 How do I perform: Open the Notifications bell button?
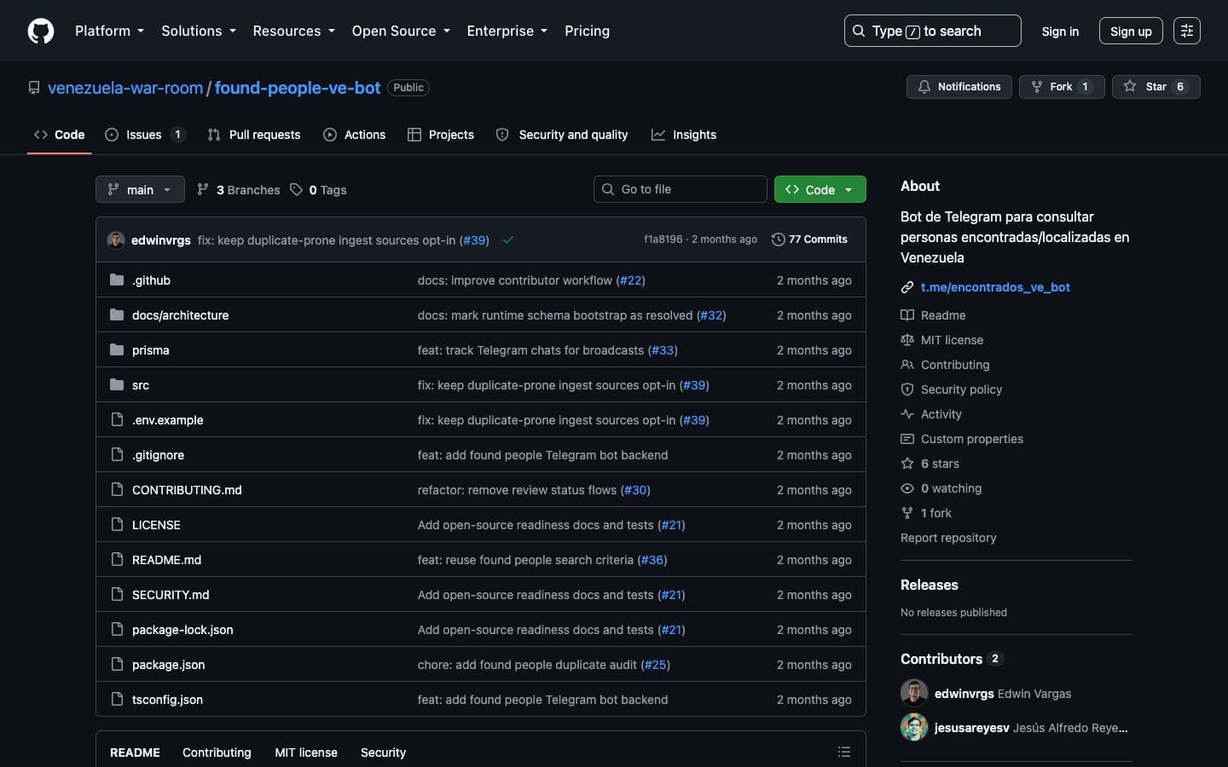[959, 87]
